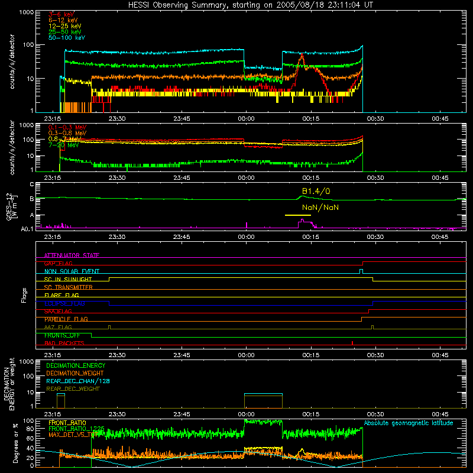Click the NaN/NaN annotation in GOES panel
This screenshot has width=473, height=473.
[320, 208]
